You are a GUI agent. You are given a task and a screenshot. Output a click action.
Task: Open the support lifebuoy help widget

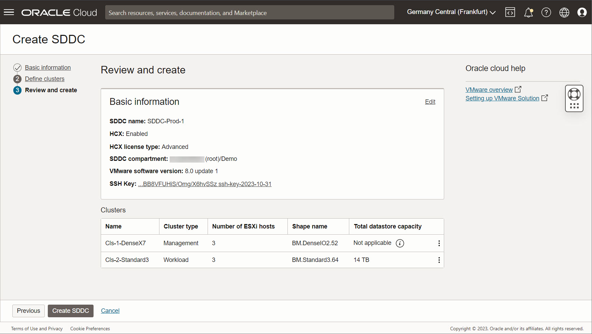(x=574, y=98)
